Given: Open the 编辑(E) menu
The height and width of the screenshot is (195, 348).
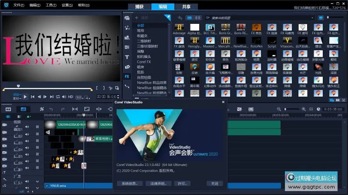Looking at the screenshot, I should (x=35, y=5).
